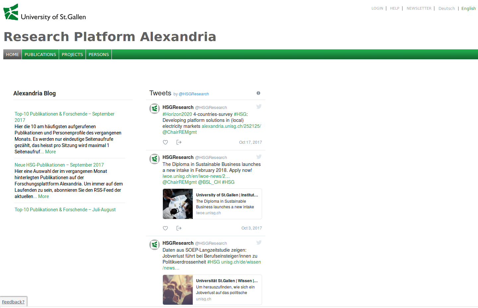The image size is (478, 308).
Task: Click the @HSGResearch link in Tweets header
Action: [194, 94]
